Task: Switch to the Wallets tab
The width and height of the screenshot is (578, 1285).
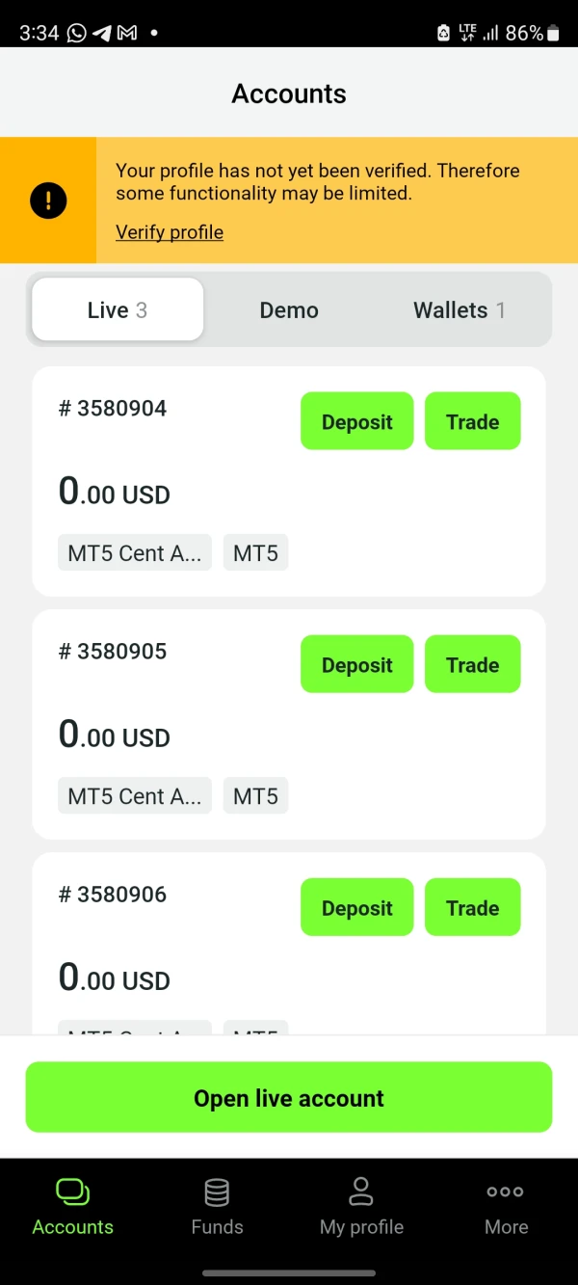Action: (x=460, y=310)
